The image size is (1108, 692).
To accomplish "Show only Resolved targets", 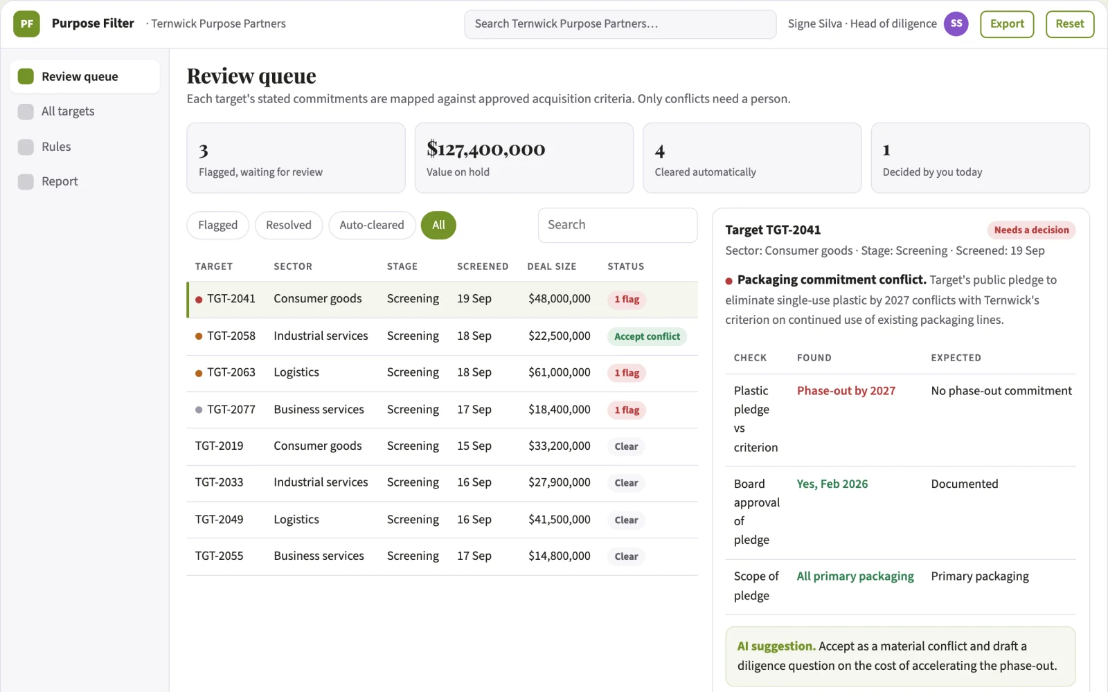I will [x=289, y=225].
